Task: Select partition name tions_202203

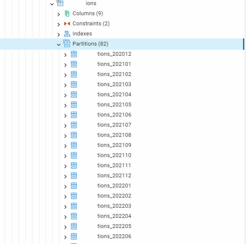Action: [x=114, y=206]
